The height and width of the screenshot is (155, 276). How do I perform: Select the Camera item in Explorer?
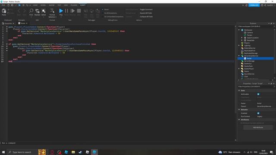click(x=250, y=33)
